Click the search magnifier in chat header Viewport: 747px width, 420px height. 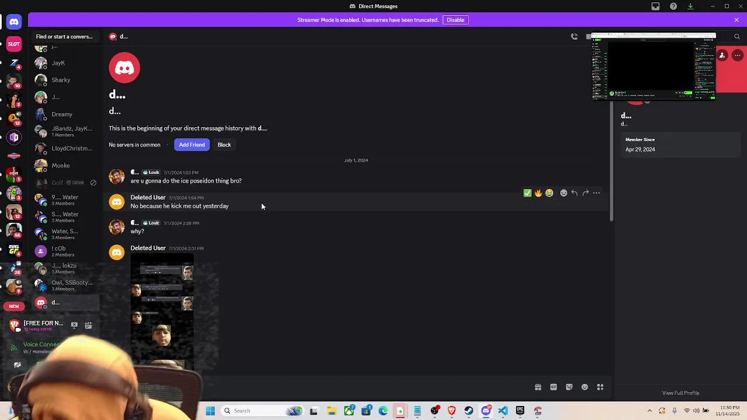[x=736, y=37]
